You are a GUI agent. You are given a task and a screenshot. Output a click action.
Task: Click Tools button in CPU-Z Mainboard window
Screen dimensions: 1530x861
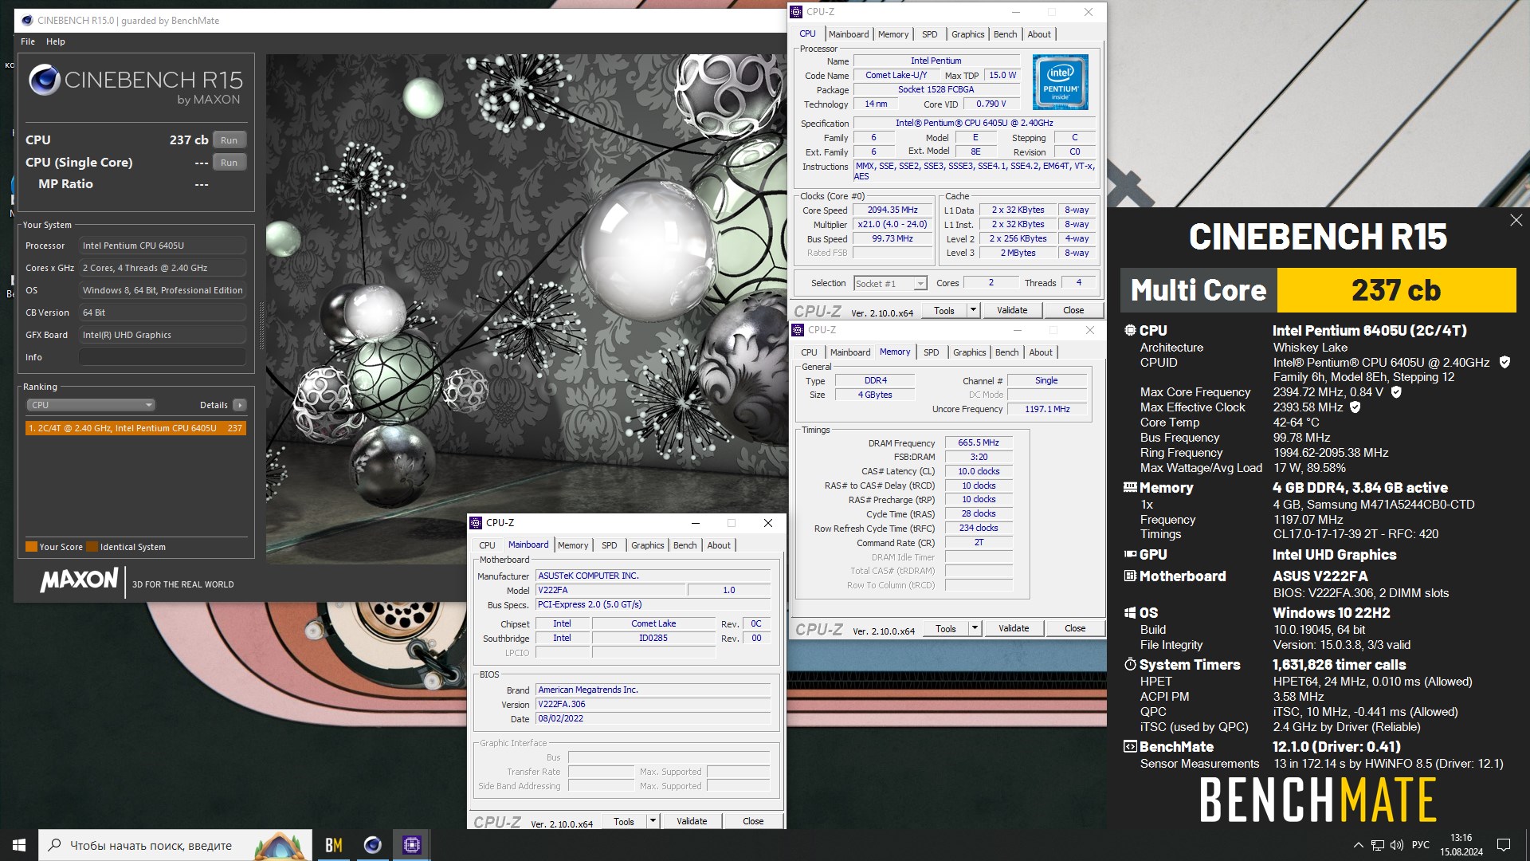point(624,821)
